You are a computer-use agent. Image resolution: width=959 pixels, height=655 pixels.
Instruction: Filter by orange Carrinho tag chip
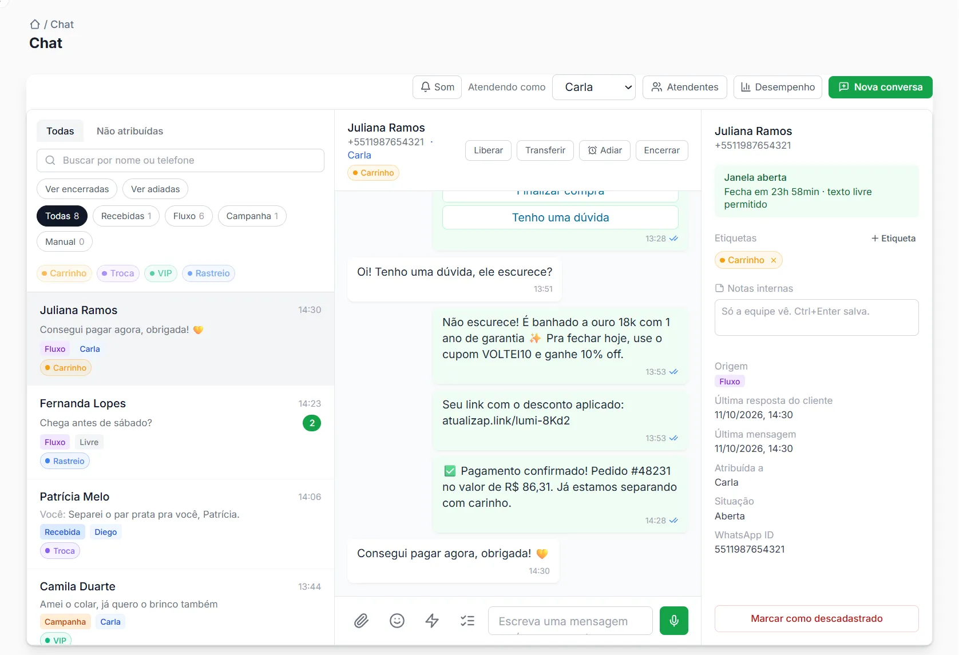point(64,273)
